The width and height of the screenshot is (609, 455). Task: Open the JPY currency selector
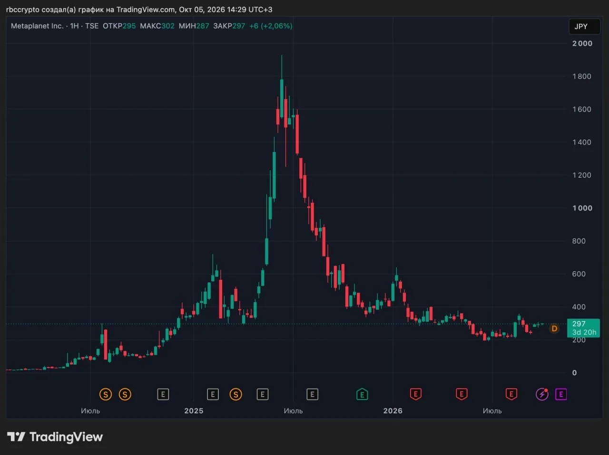584,27
